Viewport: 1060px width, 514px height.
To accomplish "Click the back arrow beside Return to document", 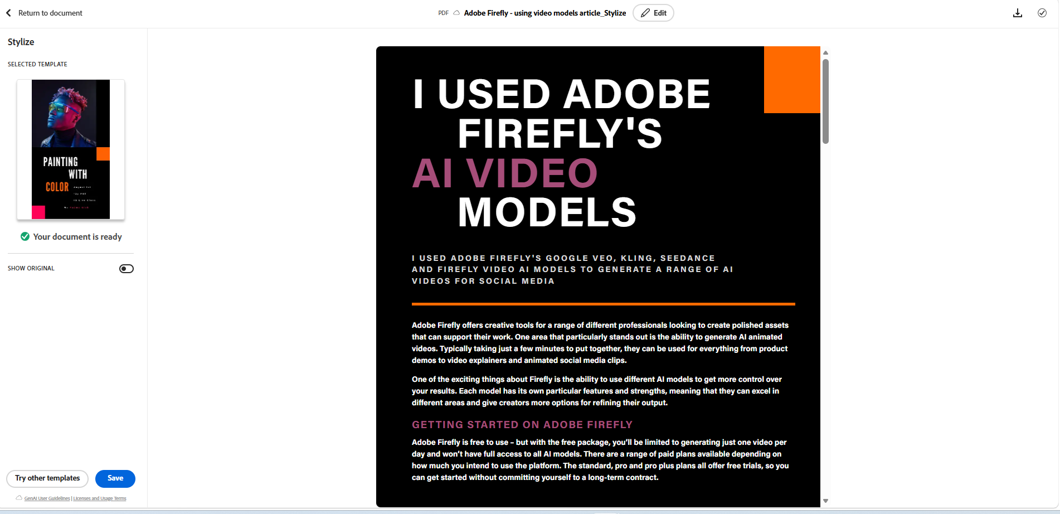I will tap(8, 13).
